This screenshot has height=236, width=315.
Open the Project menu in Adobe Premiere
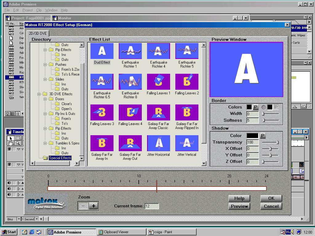[x=27, y=10]
